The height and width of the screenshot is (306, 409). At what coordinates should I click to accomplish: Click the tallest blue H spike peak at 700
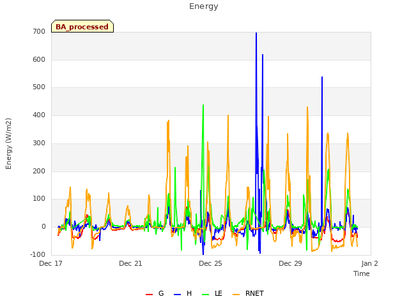tap(256, 33)
